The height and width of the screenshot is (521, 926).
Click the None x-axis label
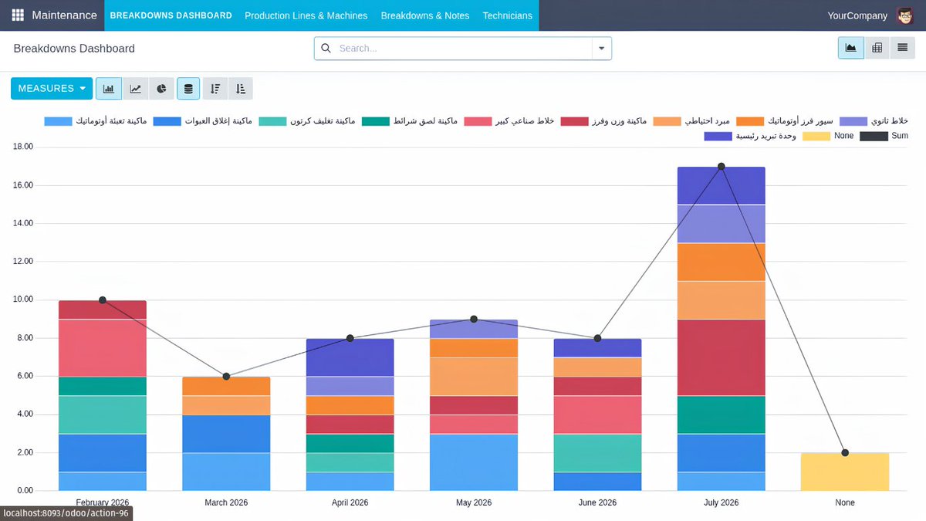(845, 502)
